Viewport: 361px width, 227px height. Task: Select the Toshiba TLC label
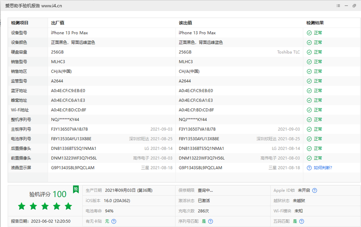tap(288, 52)
